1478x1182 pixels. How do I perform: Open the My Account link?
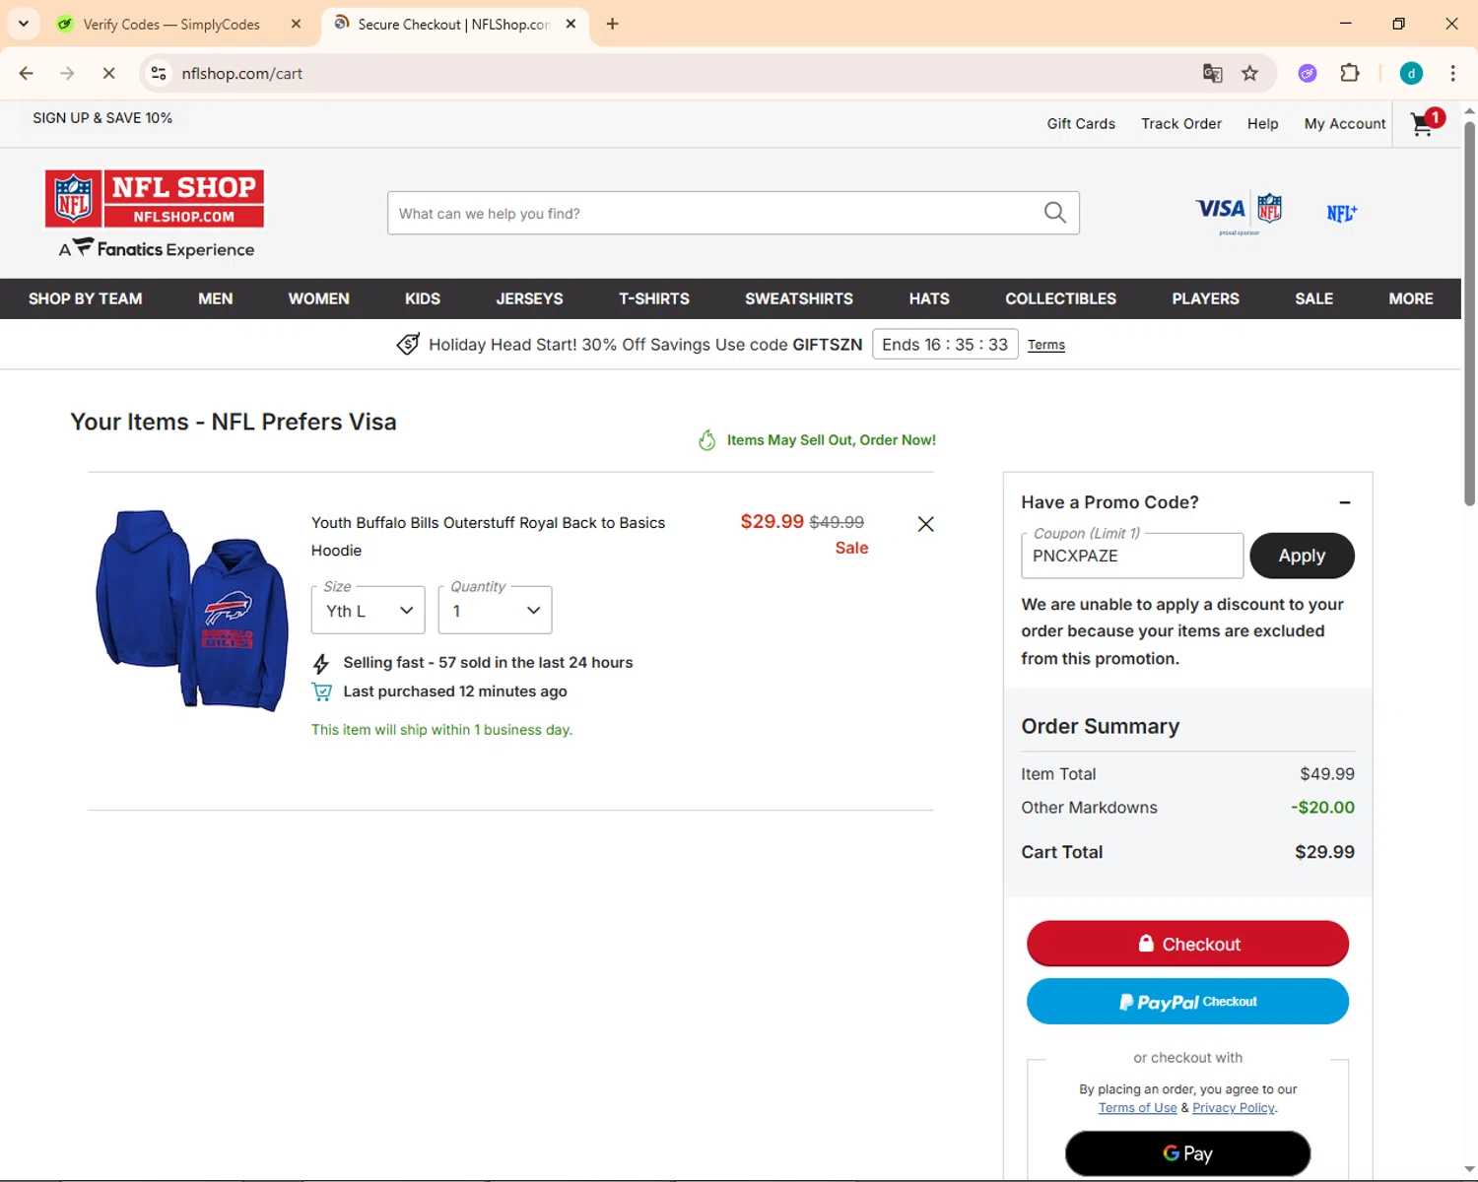[x=1344, y=123]
